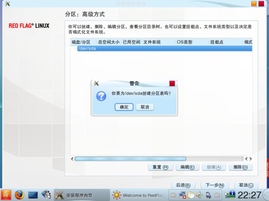Click the horizontal scrollbar thumb of partition list
This screenshot has width=269, height=201.
click(x=130, y=159)
